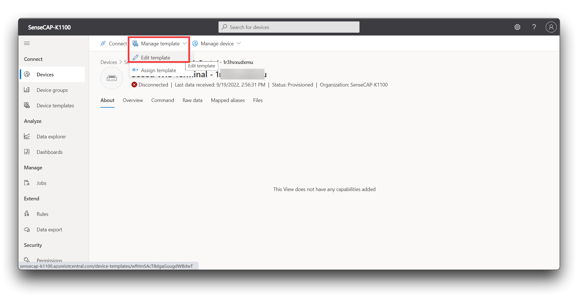Switch to the Overview tab
The width and height of the screenshot is (578, 297).
133,100
